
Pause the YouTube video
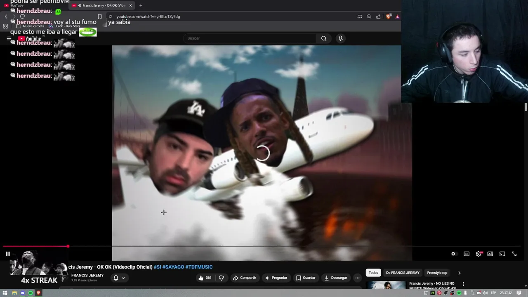point(8,254)
